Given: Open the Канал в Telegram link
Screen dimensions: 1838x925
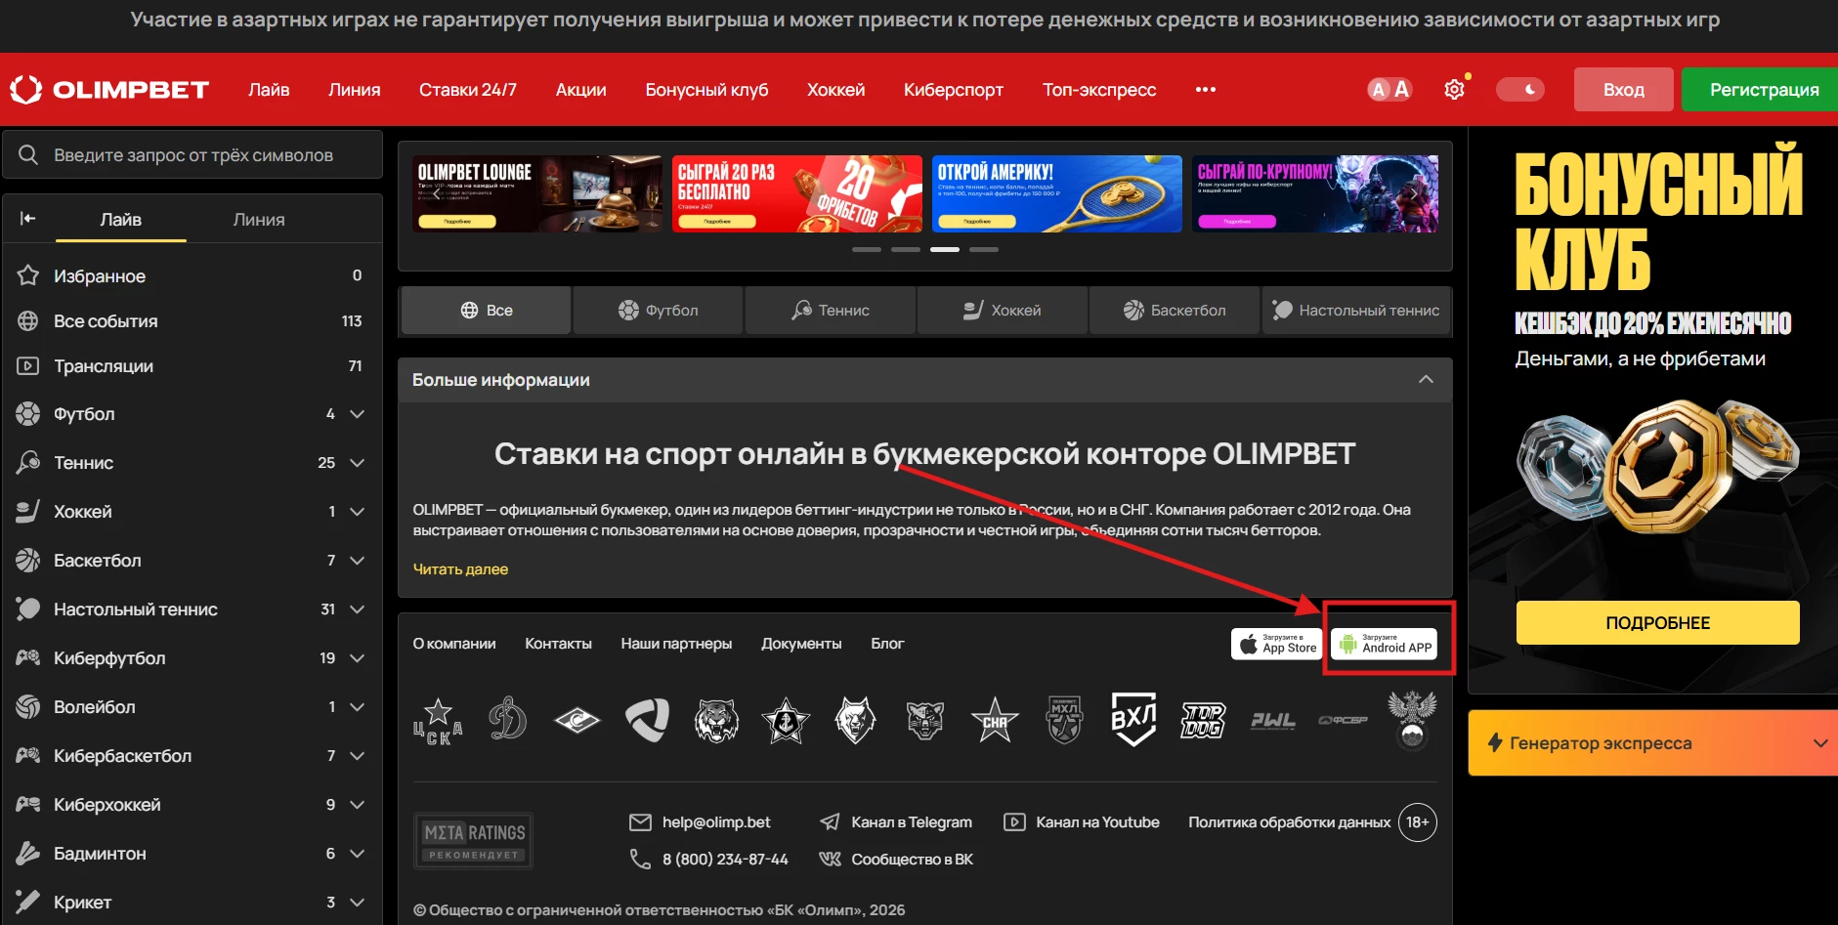Looking at the screenshot, I should click(912, 822).
